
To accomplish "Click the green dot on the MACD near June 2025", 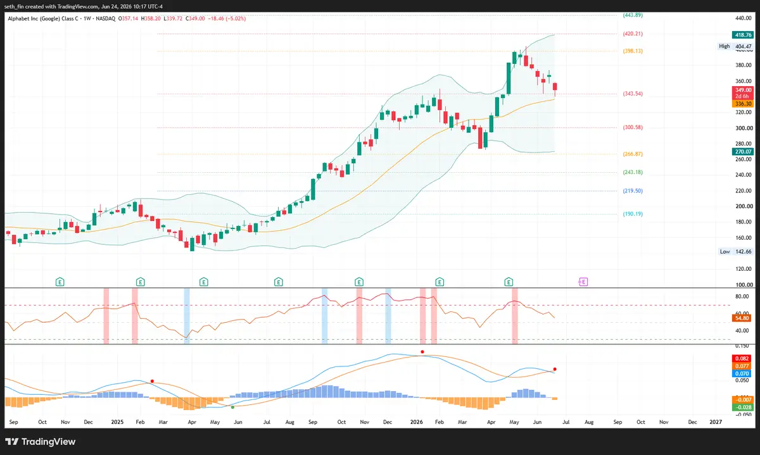I will coord(232,408).
